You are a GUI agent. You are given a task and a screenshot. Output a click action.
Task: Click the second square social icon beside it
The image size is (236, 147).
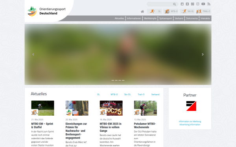187,4
